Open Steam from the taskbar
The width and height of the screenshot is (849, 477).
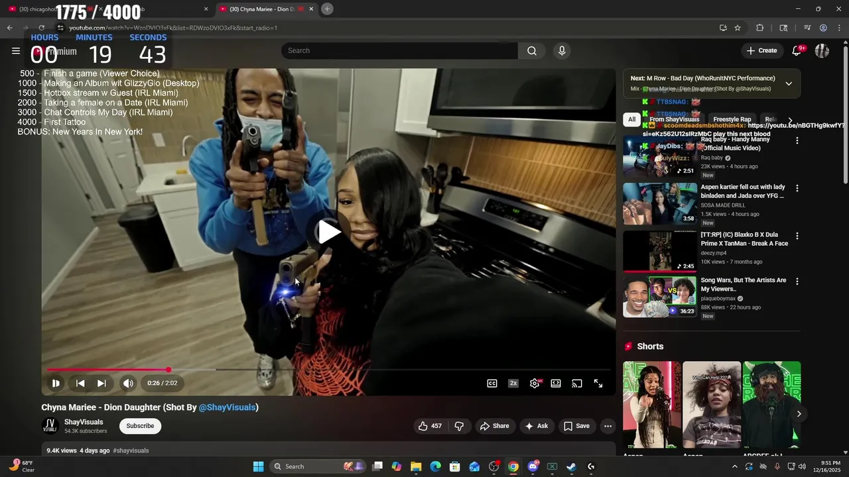(571, 466)
